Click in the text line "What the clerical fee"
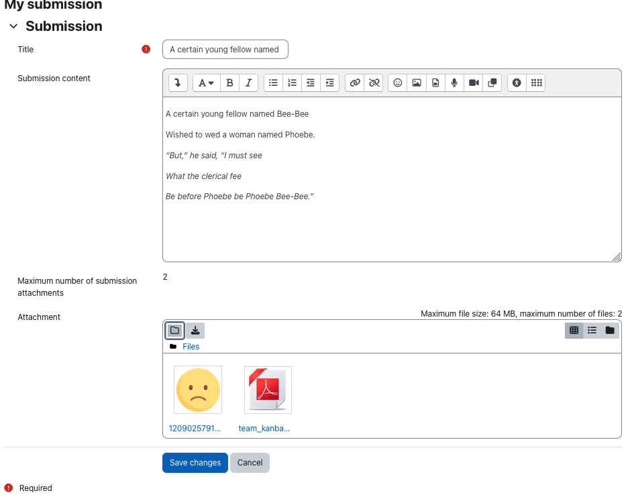Image resolution: width=632 pixels, height=497 pixels. (203, 176)
